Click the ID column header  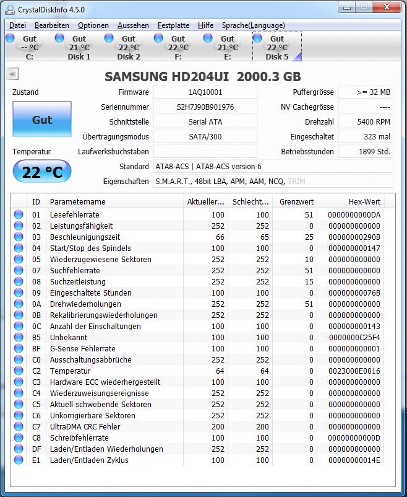click(x=36, y=201)
